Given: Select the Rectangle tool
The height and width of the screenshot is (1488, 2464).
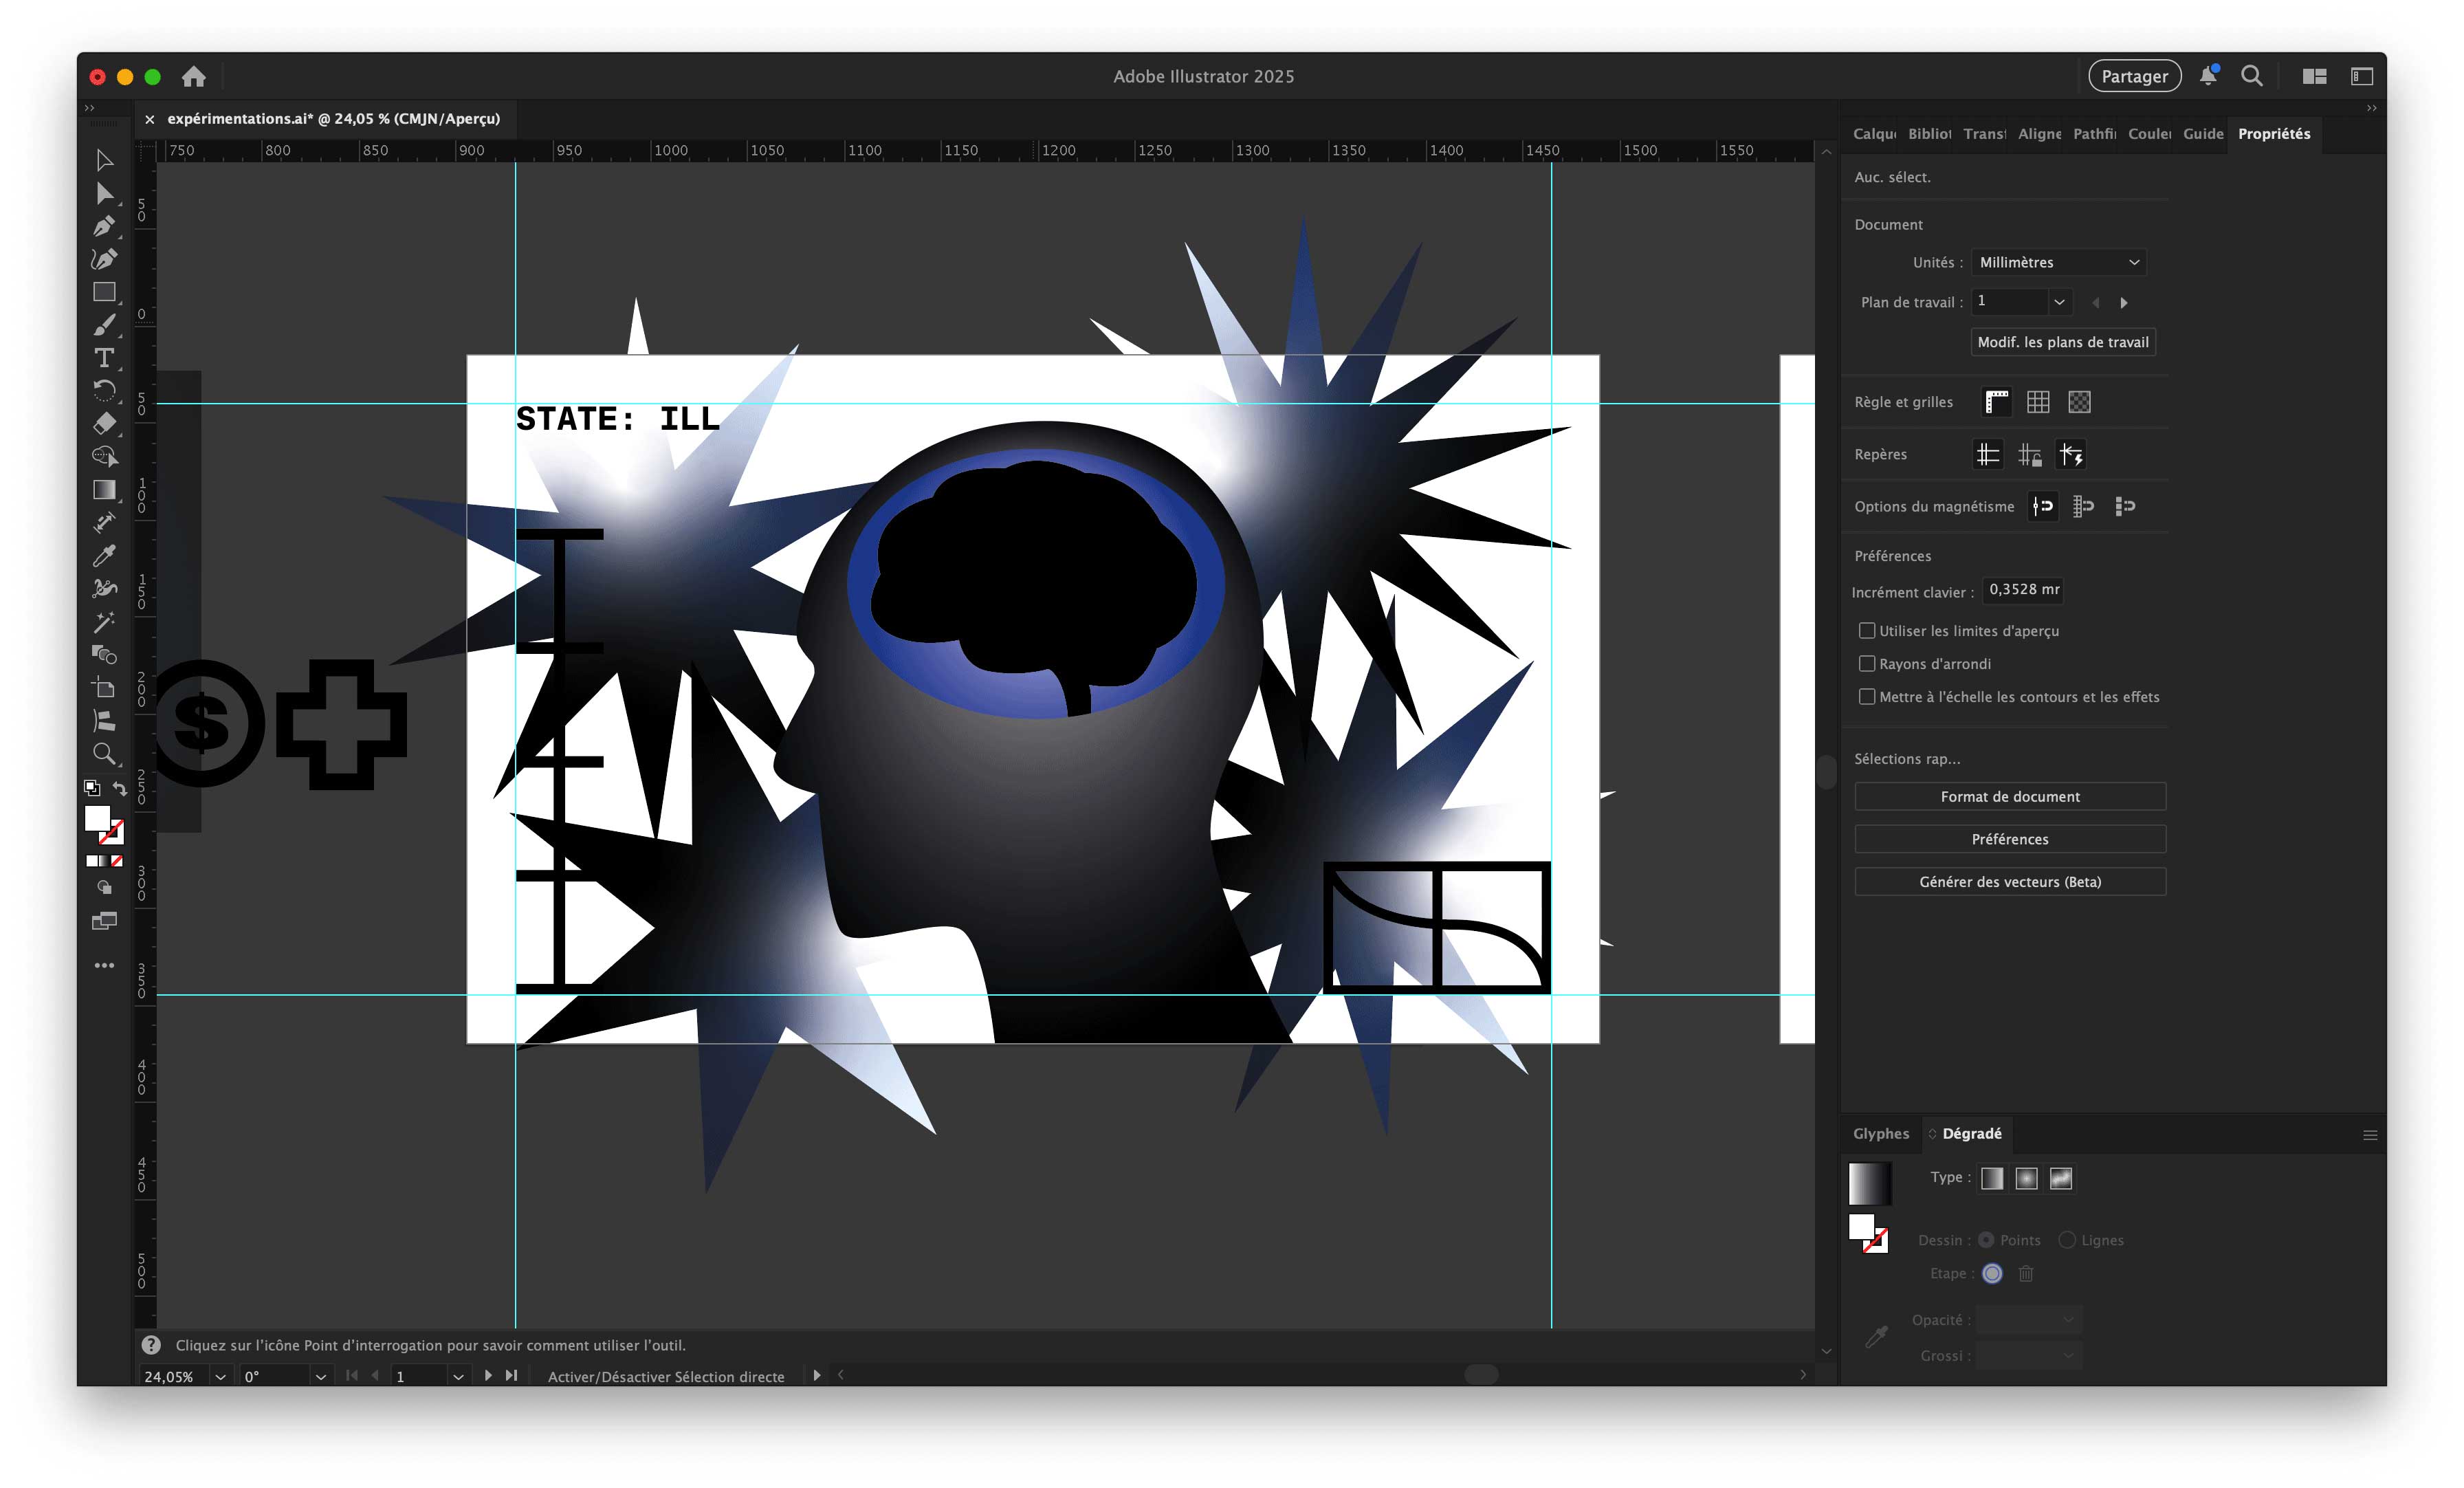Looking at the screenshot, I should coord(104,292).
